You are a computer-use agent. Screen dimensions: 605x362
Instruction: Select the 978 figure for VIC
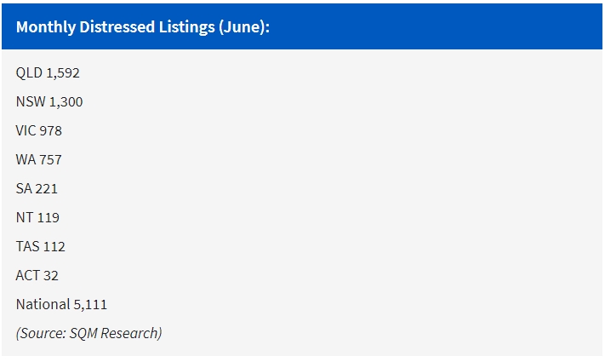[51, 131]
